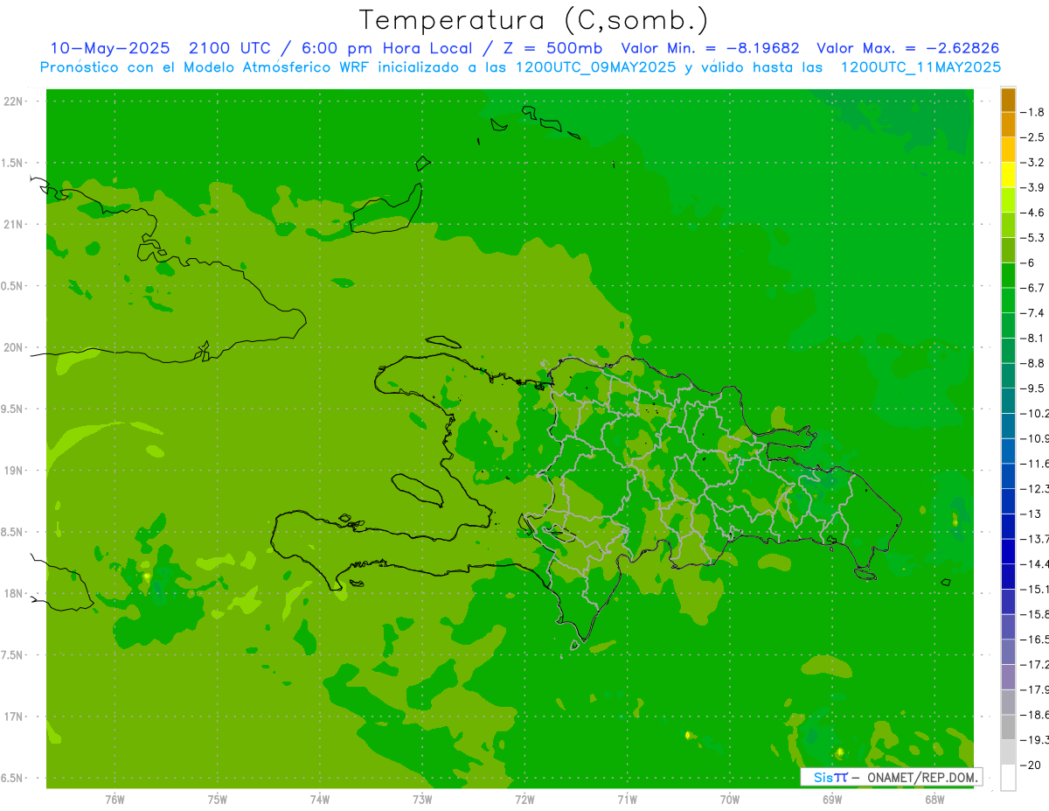Click the '-20' colorbar value

pos(1031,765)
